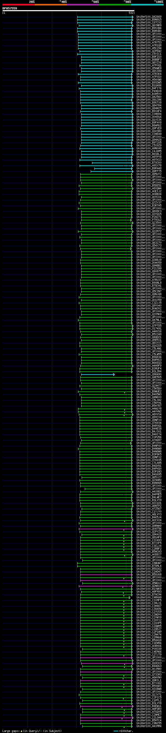Viewport: 166px width, 733px height.
Task: Click the purple ~60% identity legend segment
Action: (83, 5)
